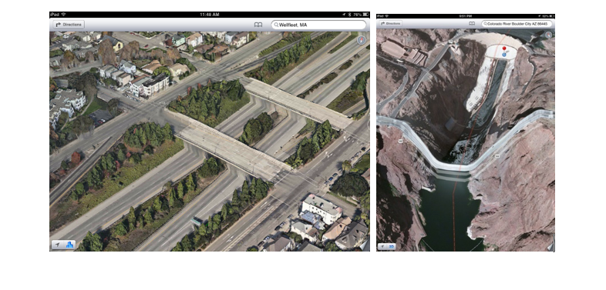Image resolution: width=606 pixels, height=290 pixels.
Task: Select the red pin on the dam
Action: coord(504,48)
